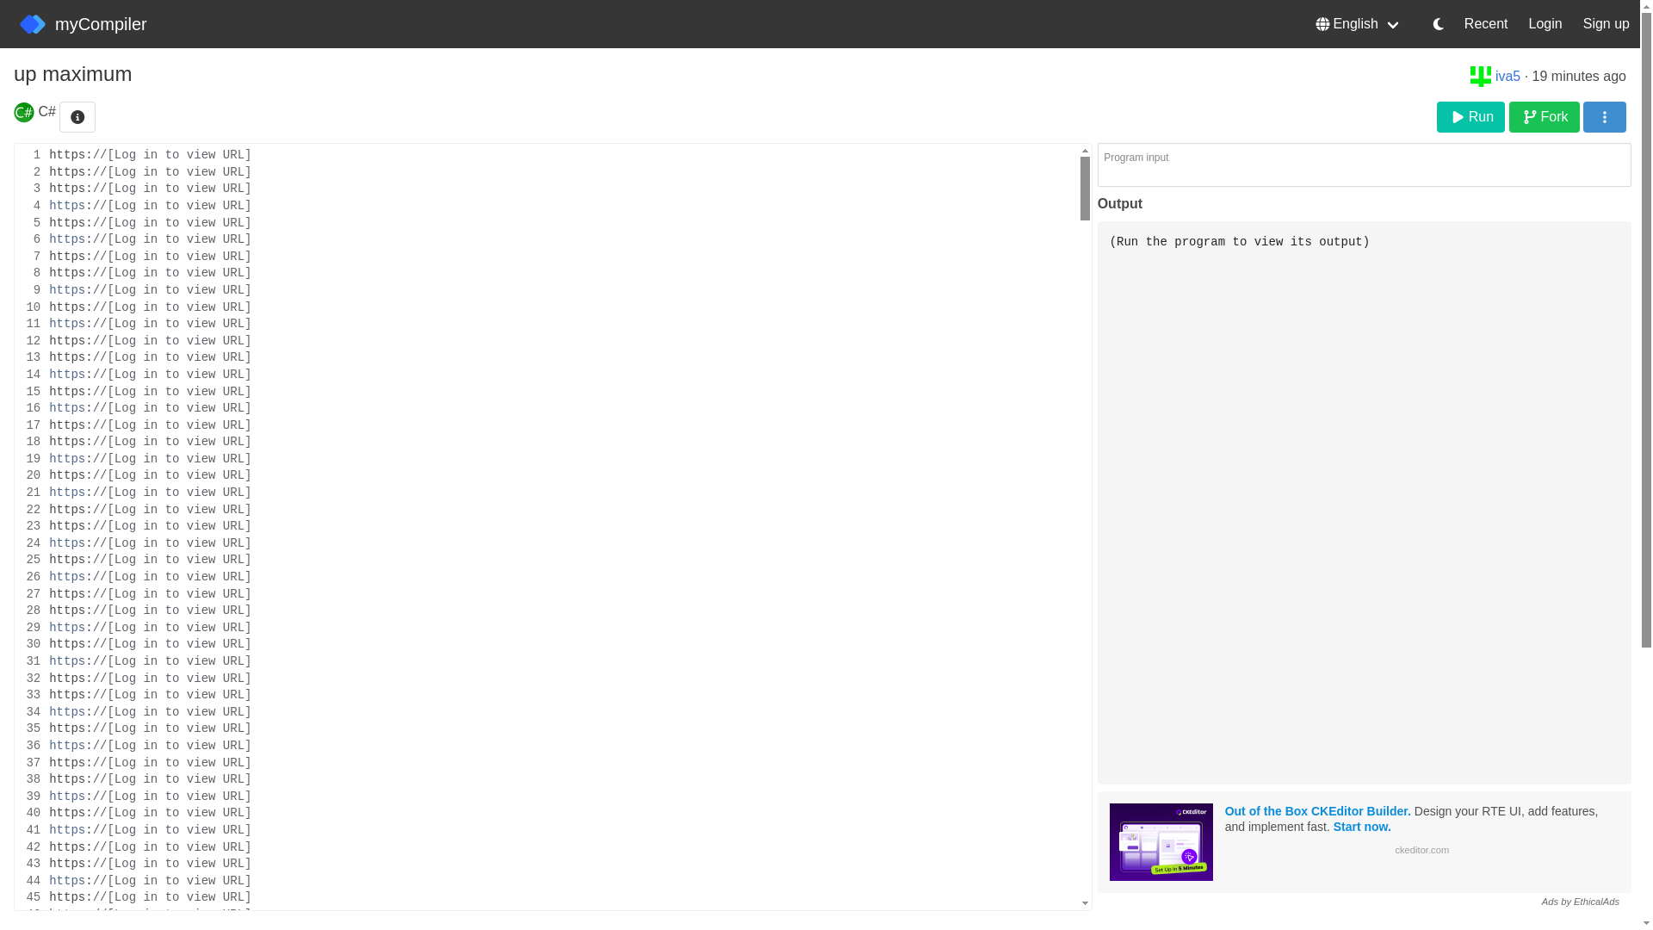Click the 19 minutes ago timestamp
The width and height of the screenshot is (1653, 930).
point(1578,76)
